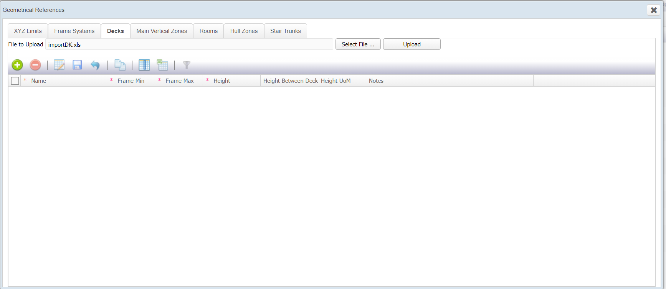Click the green add row icon

click(x=17, y=65)
